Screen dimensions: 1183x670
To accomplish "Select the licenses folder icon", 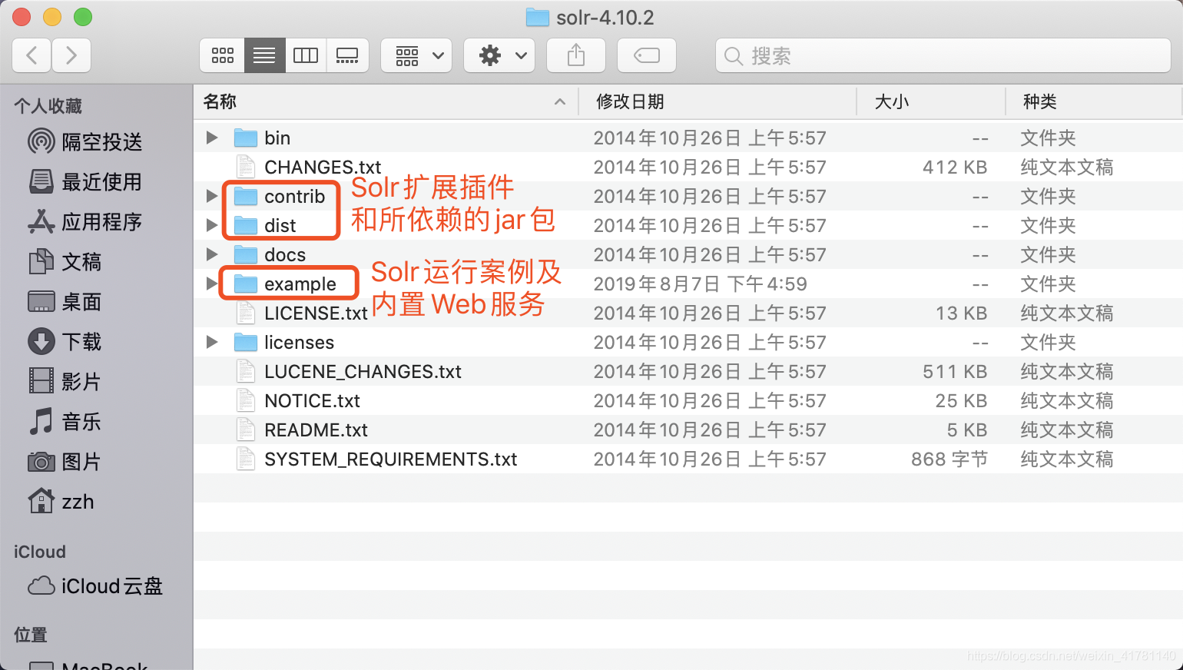I will pyautogui.click(x=246, y=342).
